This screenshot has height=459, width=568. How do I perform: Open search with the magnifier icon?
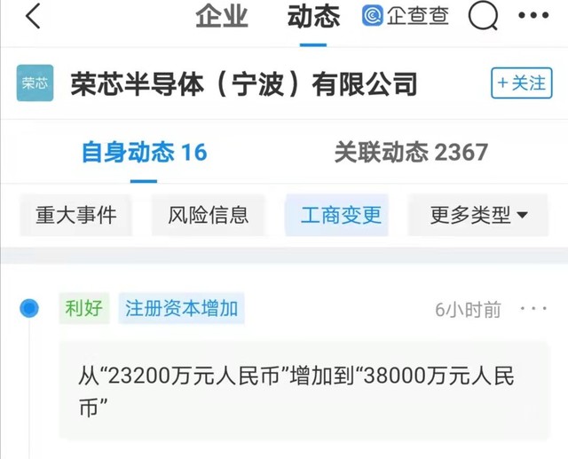483,16
